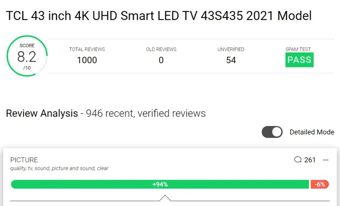Click the triangle pointer below the sentiment bar
340x206 pixels.
pyautogui.click(x=165, y=198)
